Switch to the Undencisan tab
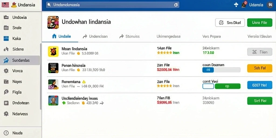This screenshot has height=138, width=276. click(x=95, y=36)
